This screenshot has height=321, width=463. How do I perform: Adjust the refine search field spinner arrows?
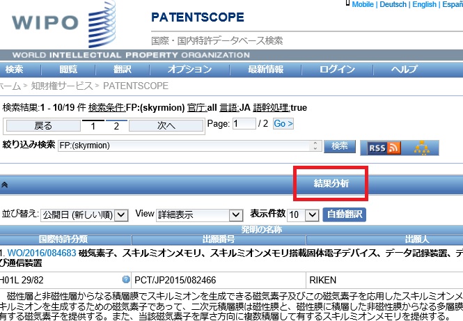tap(315, 146)
